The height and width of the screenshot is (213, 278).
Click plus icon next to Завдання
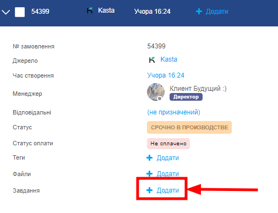pyautogui.click(x=150, y=190)
